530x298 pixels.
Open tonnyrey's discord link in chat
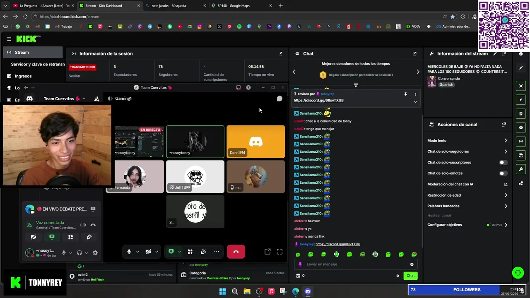(x=338, y=244)
